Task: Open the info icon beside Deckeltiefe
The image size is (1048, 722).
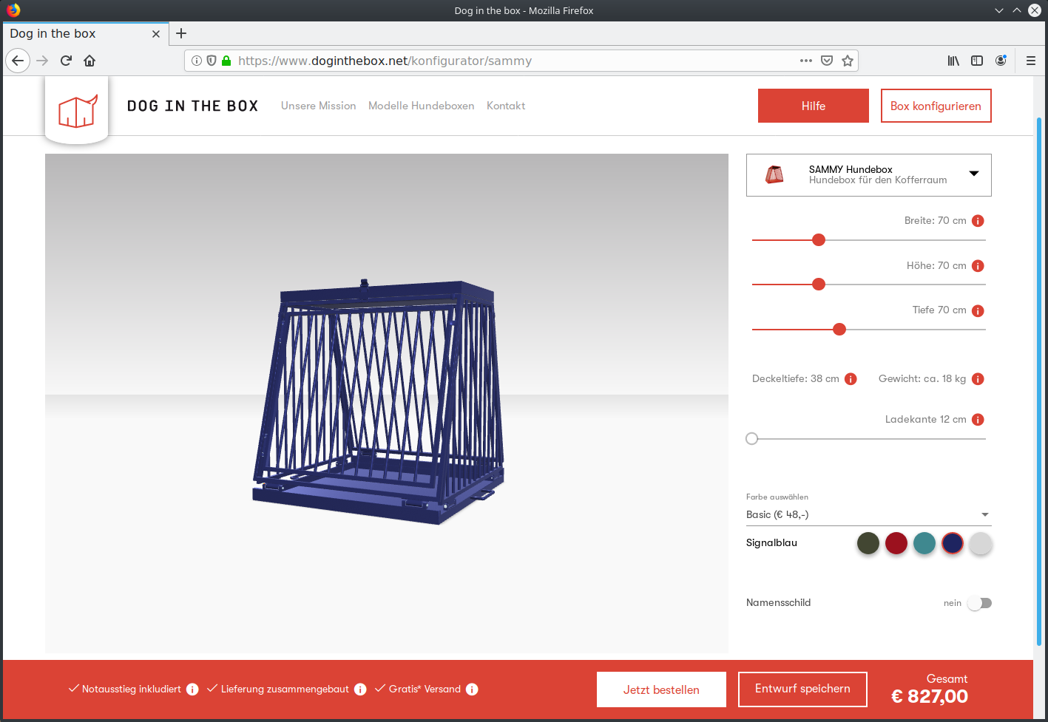Action: [851, 379]
